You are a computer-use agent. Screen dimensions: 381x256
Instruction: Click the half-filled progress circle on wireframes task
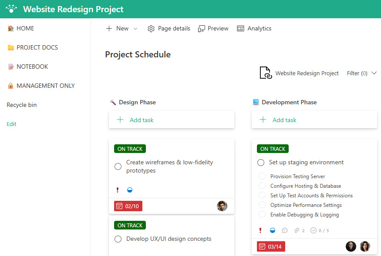[x=129, y=190]
